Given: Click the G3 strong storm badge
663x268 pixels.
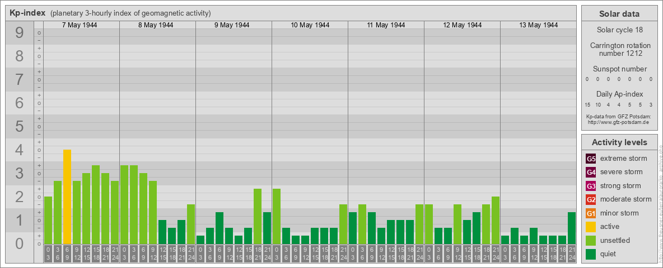Looking at the screenshot, I should pos(591,186).
